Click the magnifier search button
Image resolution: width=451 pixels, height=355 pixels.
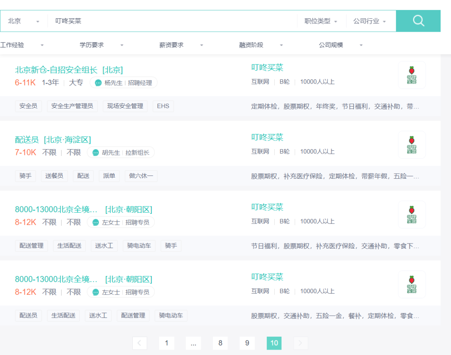pyautogui.click(x=418, y=21)
